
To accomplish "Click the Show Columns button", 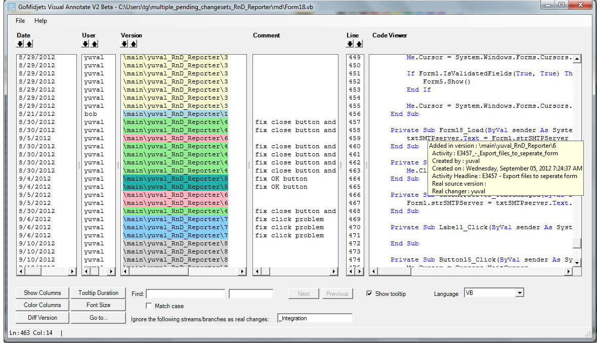I will coord(42,293).
